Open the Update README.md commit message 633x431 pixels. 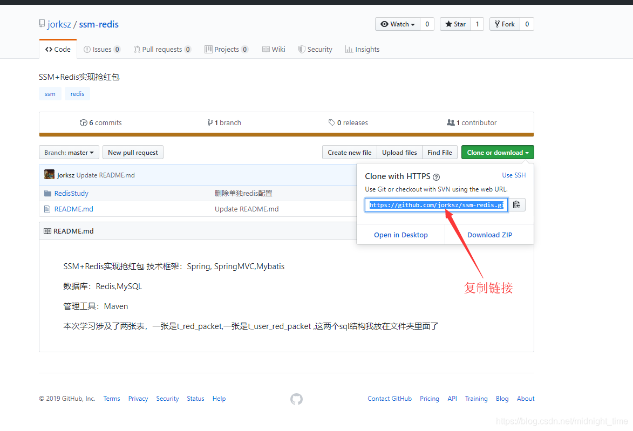click(106, 175)
